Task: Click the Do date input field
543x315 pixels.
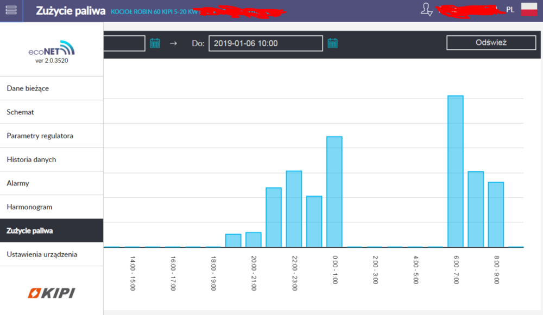Action: (266, 43)
